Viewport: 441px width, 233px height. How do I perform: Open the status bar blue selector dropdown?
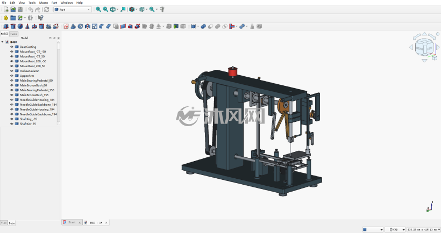(373, 230)
